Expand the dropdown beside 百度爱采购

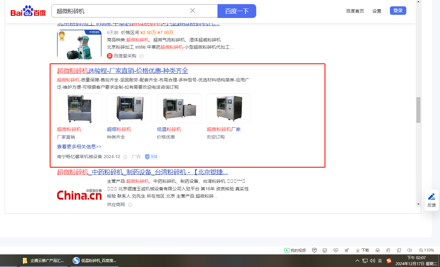[142, 56]
